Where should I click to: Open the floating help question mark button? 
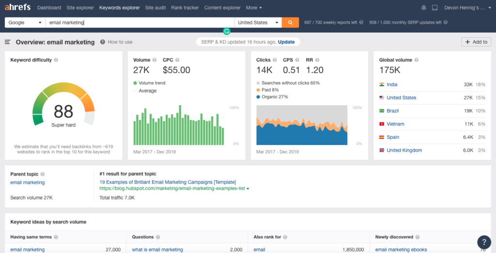click(x=484, y=242)
